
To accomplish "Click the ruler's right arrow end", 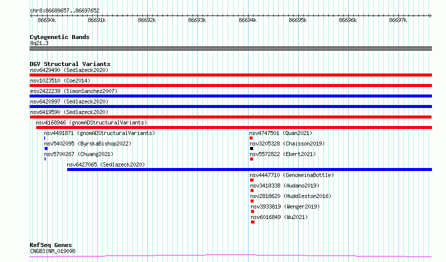I will click(430, 16).
